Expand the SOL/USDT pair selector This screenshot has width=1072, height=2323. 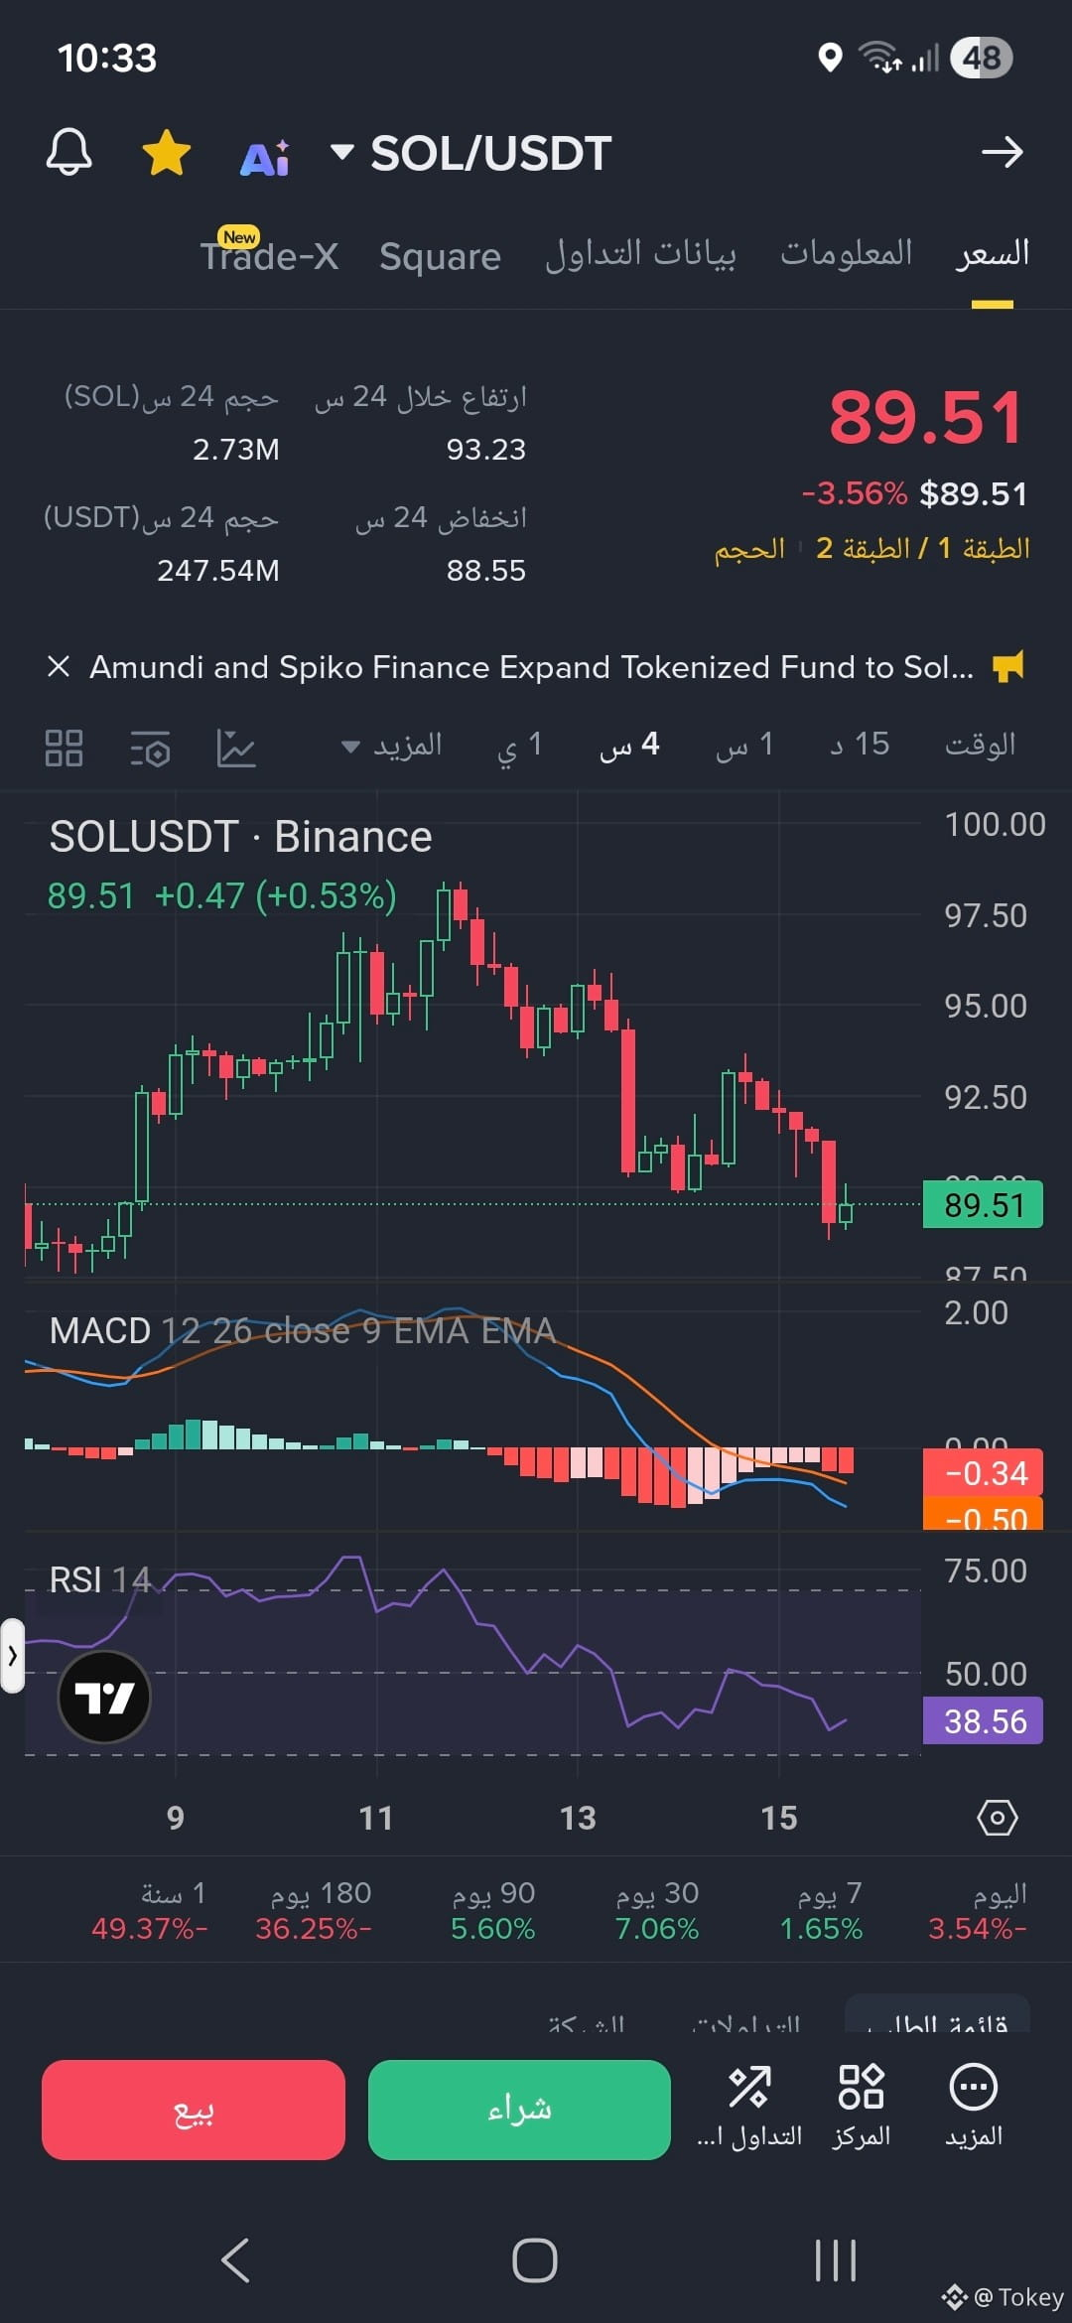tap(471, 153)
